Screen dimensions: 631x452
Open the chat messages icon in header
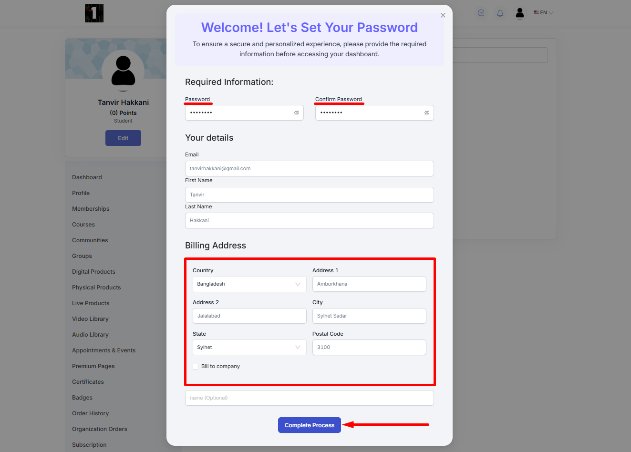coord(481,13)
